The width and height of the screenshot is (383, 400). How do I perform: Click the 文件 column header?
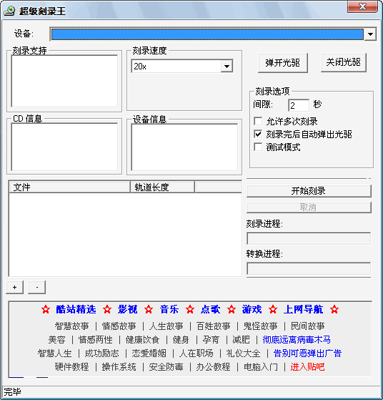pos(69,187)
